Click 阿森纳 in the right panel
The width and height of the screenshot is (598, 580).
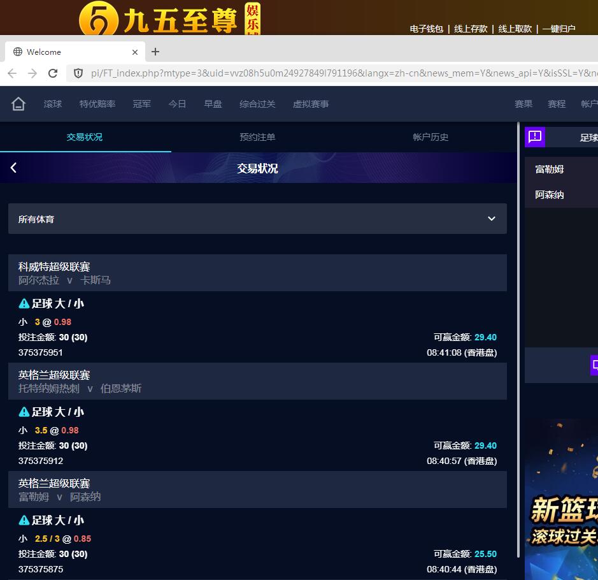pos(549,195)
